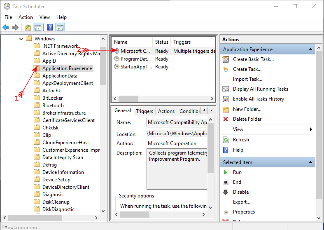Click Import Task... action
324x230 pixels.
pyautogui.click(x=247, y=79)
